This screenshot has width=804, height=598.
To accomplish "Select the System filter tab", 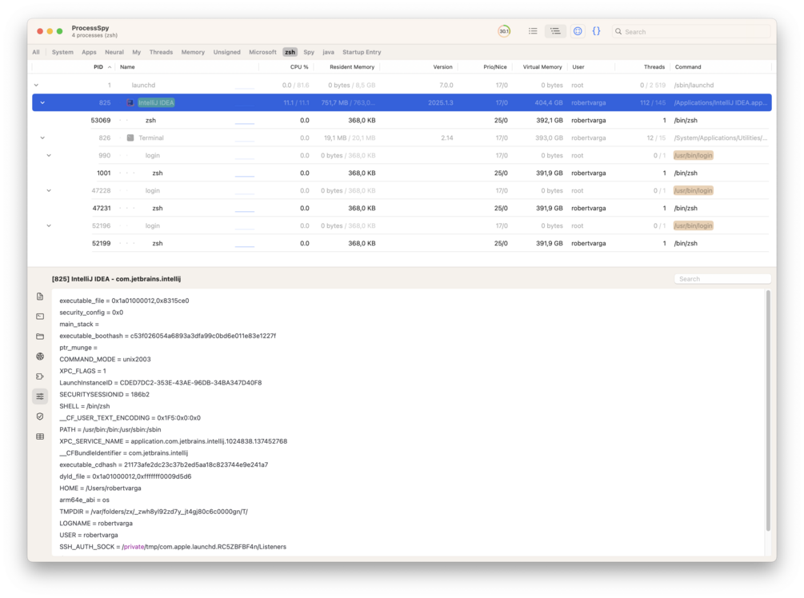I will tap(62, 52).
